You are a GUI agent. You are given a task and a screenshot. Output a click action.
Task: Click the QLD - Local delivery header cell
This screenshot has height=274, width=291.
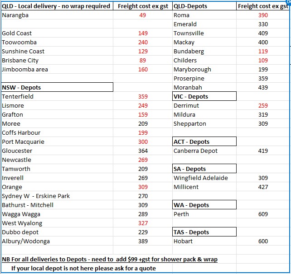(x=57, y=6)
